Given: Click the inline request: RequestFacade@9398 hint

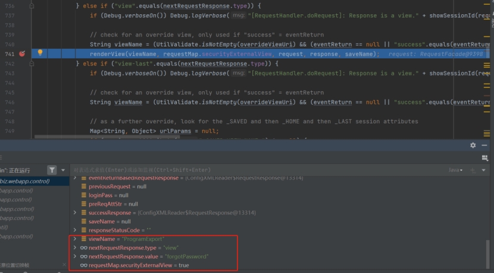Looking at the screenshot, I should coord(436,54).
